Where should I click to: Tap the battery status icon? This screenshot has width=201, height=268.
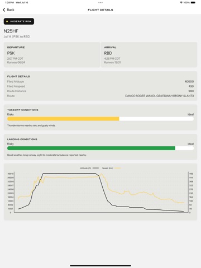pyautogui.click(x=193, y=3)
